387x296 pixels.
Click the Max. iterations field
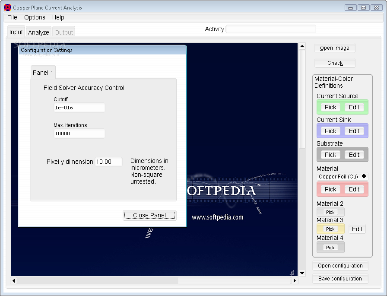click(79, 134)
